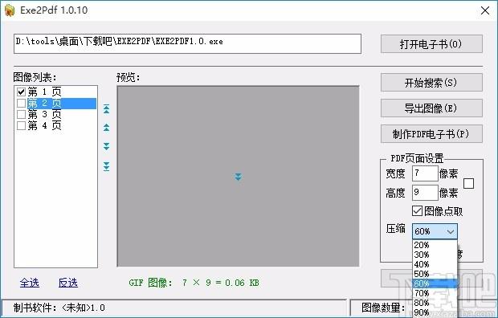This screenshot has height=318, width=498.
Task: Click the image preview area
Action: (x=239, y=177)
